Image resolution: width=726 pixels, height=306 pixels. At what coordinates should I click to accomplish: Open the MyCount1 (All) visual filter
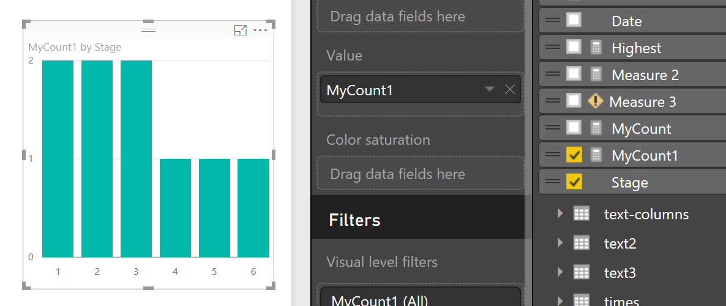(421, 297)
